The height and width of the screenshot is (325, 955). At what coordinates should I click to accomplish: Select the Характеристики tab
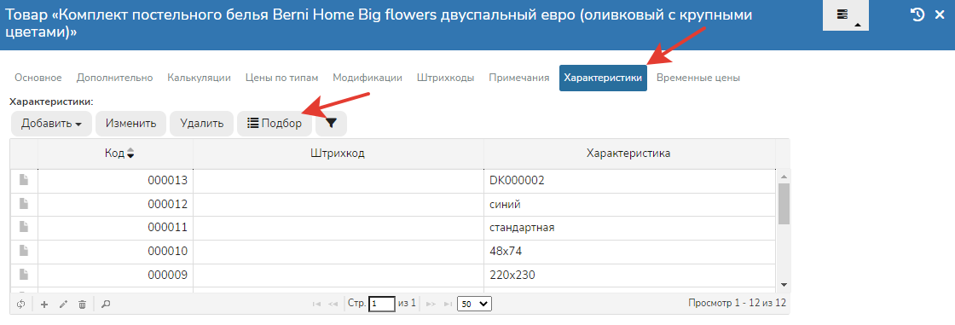tap(603, 78)
